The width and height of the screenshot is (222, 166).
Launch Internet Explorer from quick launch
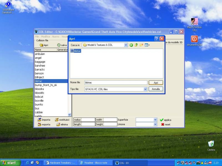pyautogui.click(x=27, y=163)
